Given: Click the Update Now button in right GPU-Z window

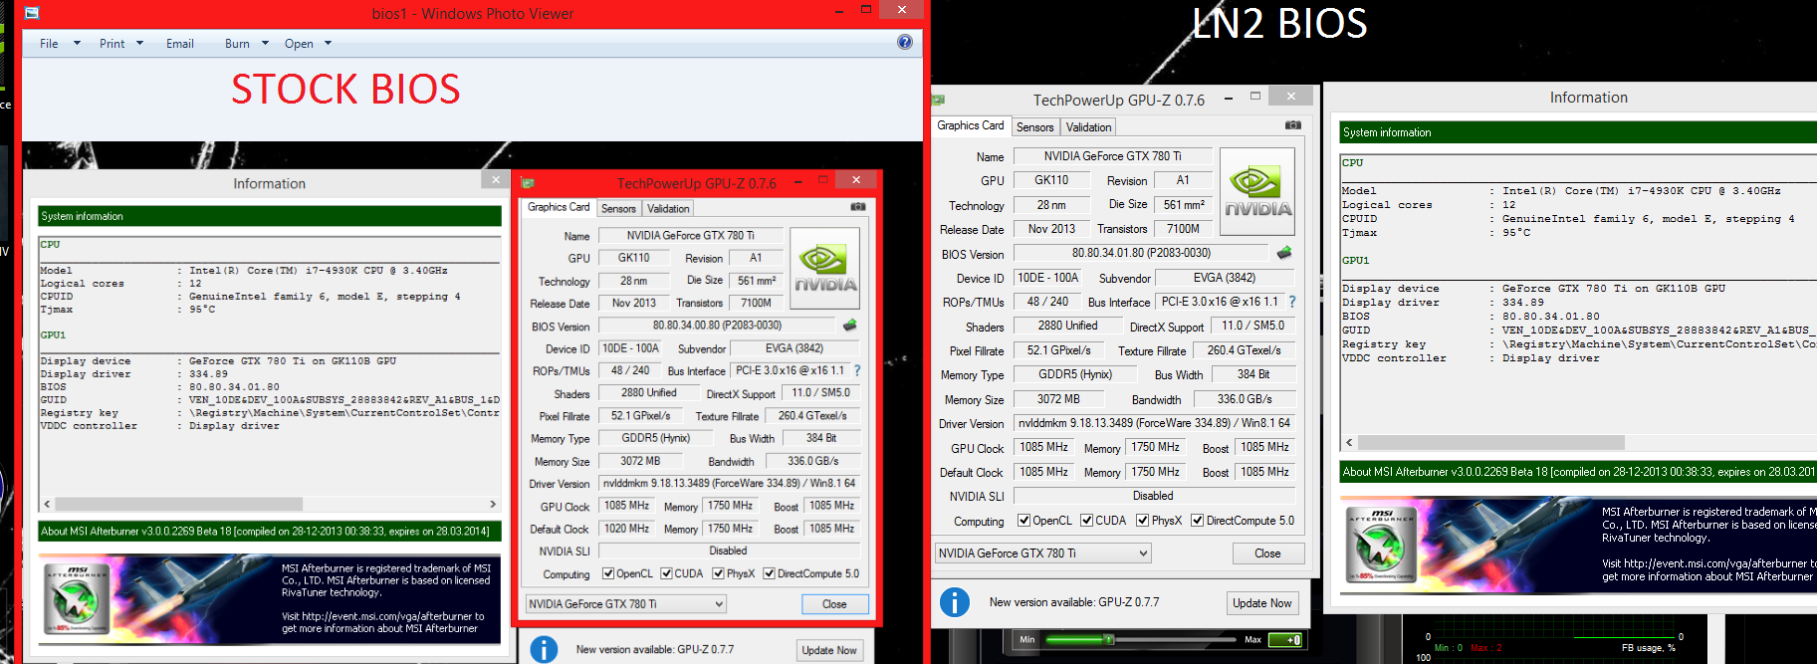Looking at the screenshot, I should point(1261,603).
